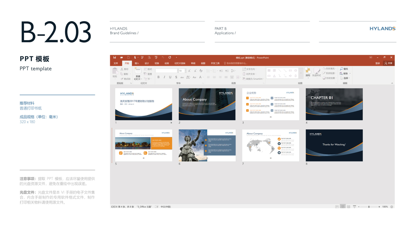
Task: Click the Redo/repeat circular arrow icon
Action: click(170, 57)
